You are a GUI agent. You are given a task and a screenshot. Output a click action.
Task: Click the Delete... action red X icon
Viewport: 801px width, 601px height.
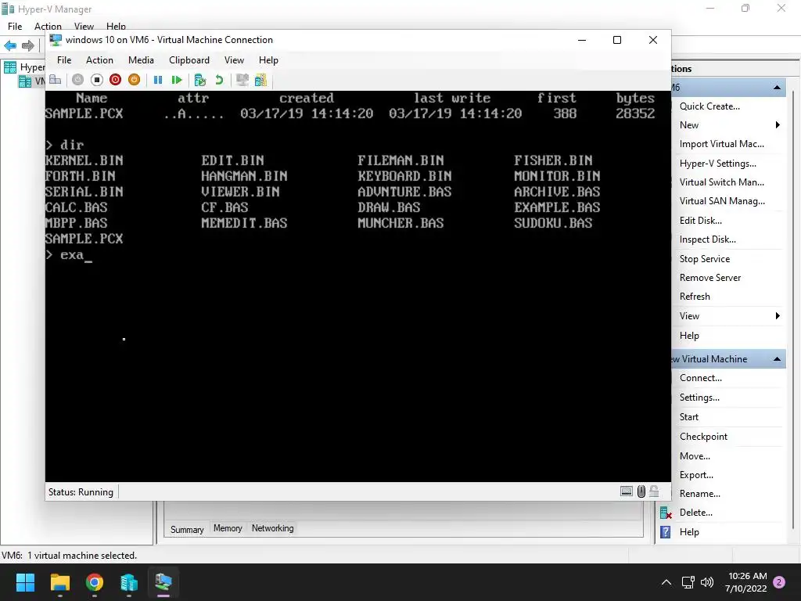click(666, 513)
